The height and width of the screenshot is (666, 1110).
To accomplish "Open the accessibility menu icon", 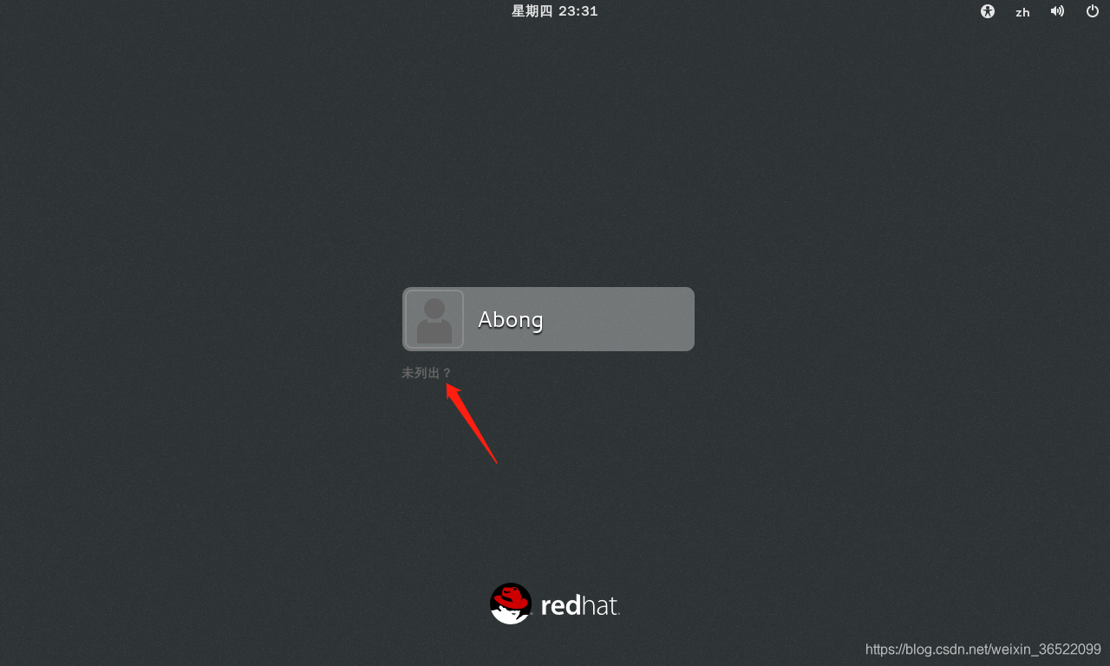I will [x=987, y=11].
